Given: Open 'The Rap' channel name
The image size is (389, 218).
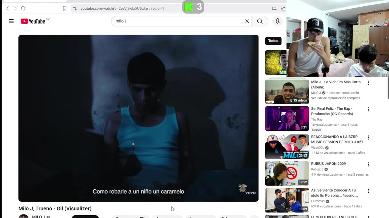Looking at the screenshot, I should (x=317, y=120).
